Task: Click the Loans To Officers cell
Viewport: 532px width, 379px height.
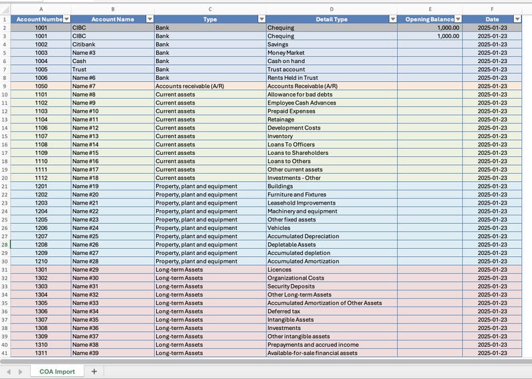Action: point(332,144)
